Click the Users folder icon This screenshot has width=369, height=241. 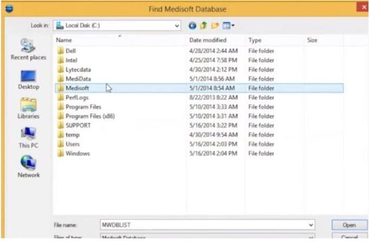coord(60,144)
